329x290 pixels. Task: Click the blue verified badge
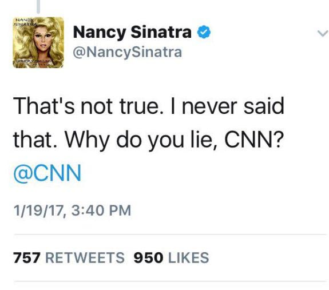pyautogui.click(x=204, y=32)
